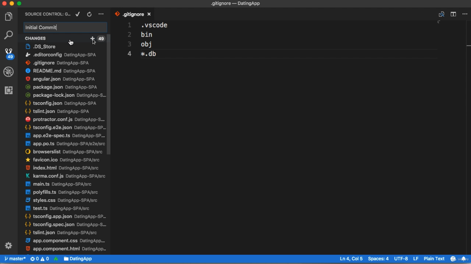Open package-lock.json in changes list
The width and height of the screenshot is (471, 264).
click(65, 95)
